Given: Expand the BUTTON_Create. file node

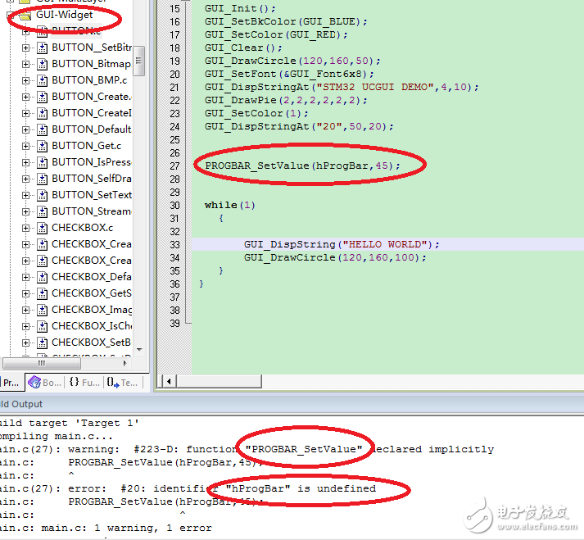Looking at the screenshot, I should point(25,97).
